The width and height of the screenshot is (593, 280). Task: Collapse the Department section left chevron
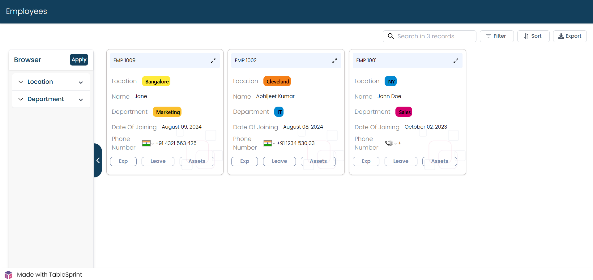21,99
